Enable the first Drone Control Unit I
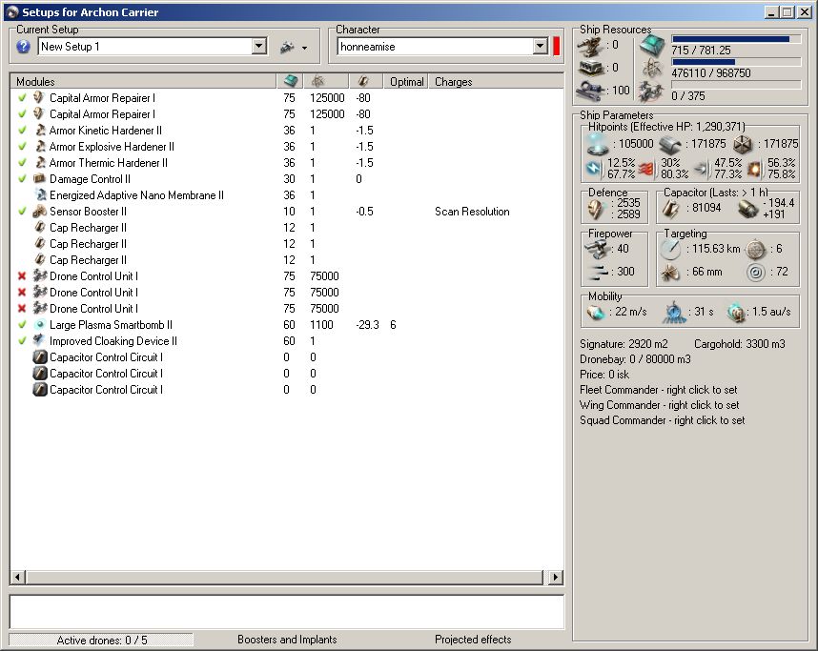 (22, 276)
